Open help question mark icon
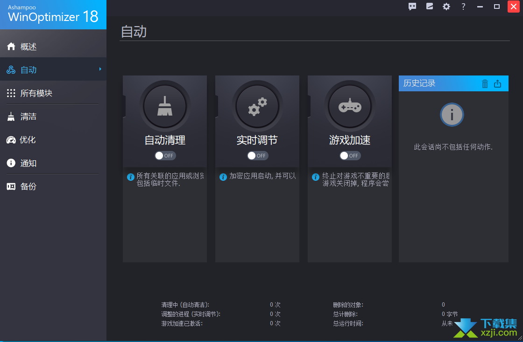This screenshot has width=523, height=342. (x=463, y=7)
